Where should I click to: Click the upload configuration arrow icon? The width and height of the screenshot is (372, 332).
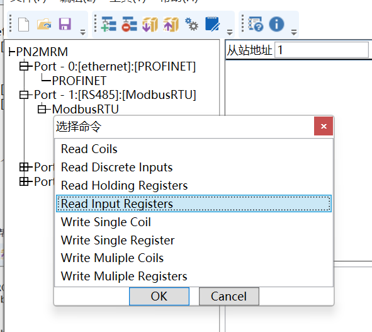pos(171,24)
